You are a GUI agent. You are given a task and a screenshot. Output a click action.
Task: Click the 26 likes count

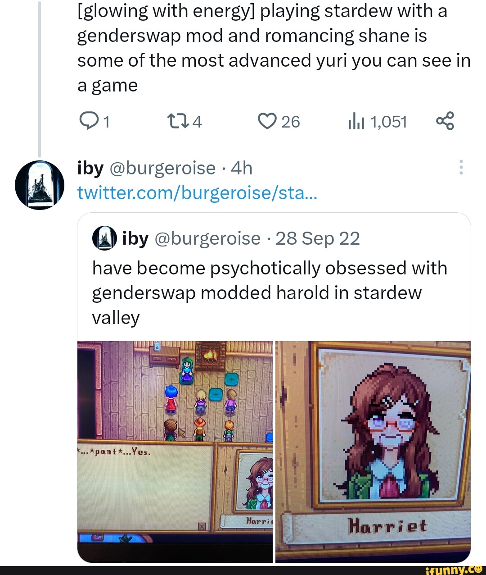point(291,122)
